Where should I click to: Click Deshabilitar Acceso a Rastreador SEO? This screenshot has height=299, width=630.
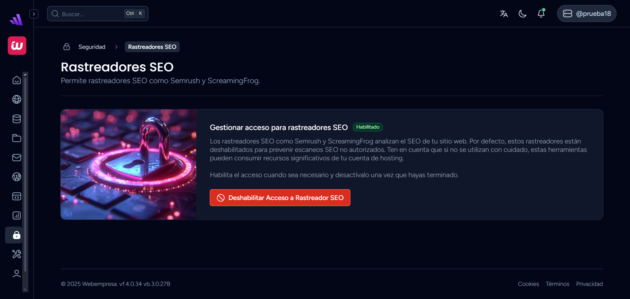(x=280, y=198)
